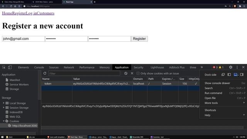Undock DevTools into separate window
Viewport: 247px width, 139px height.
[223, 75]
